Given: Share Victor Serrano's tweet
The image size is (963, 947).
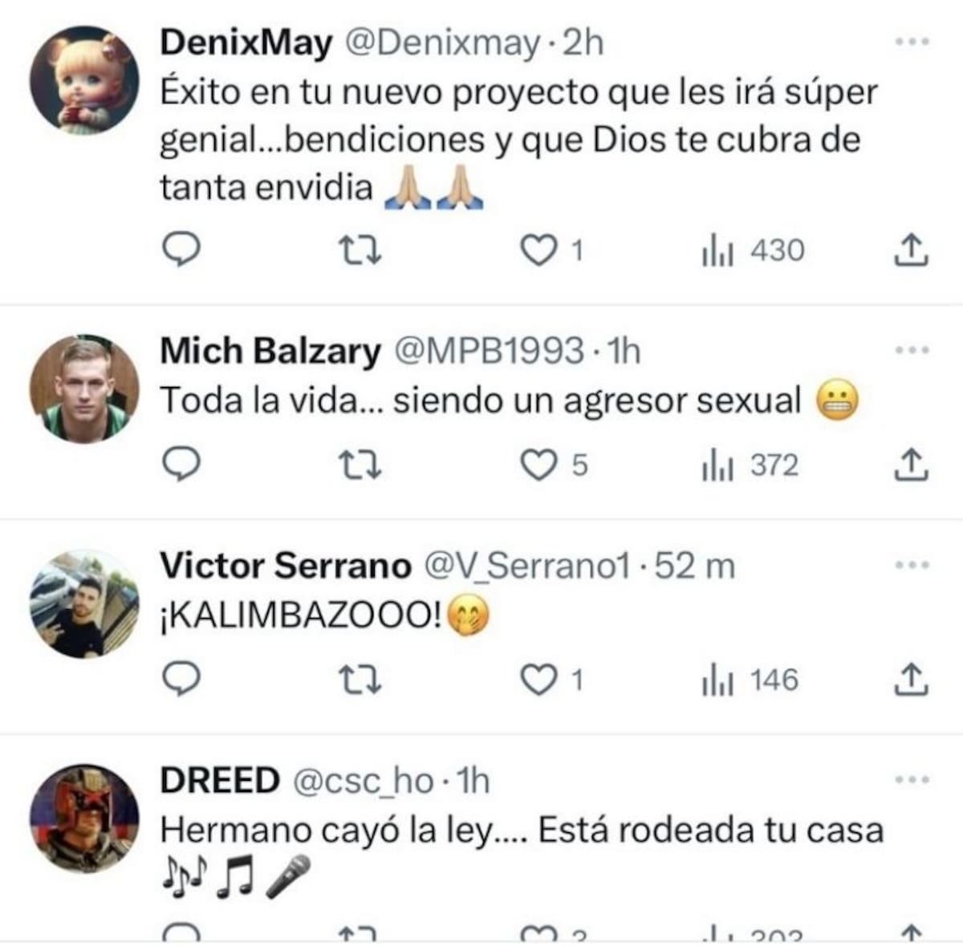Looking at the screenshot, I should click(911, 680).
